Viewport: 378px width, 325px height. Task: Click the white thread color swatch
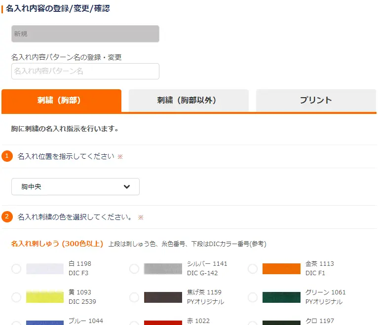click(x=45, y=269)
